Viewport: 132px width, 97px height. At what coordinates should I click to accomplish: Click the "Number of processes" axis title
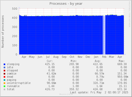[x=3, y=32]
